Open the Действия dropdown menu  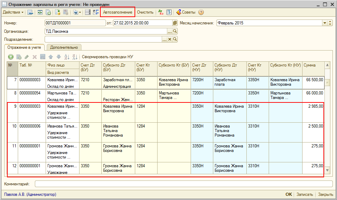tap(13, 12)
